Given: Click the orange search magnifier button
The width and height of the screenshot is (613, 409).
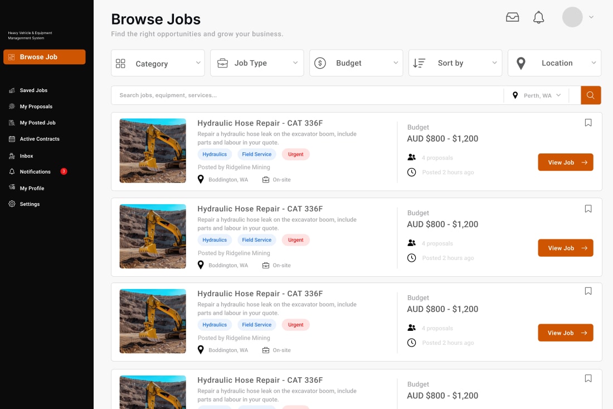Looking at the screenshot, I should coord(591,95).
